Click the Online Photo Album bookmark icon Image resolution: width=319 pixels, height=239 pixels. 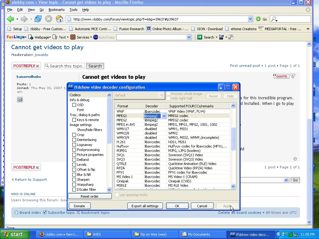pyautogui.click(x=149, y=29)
